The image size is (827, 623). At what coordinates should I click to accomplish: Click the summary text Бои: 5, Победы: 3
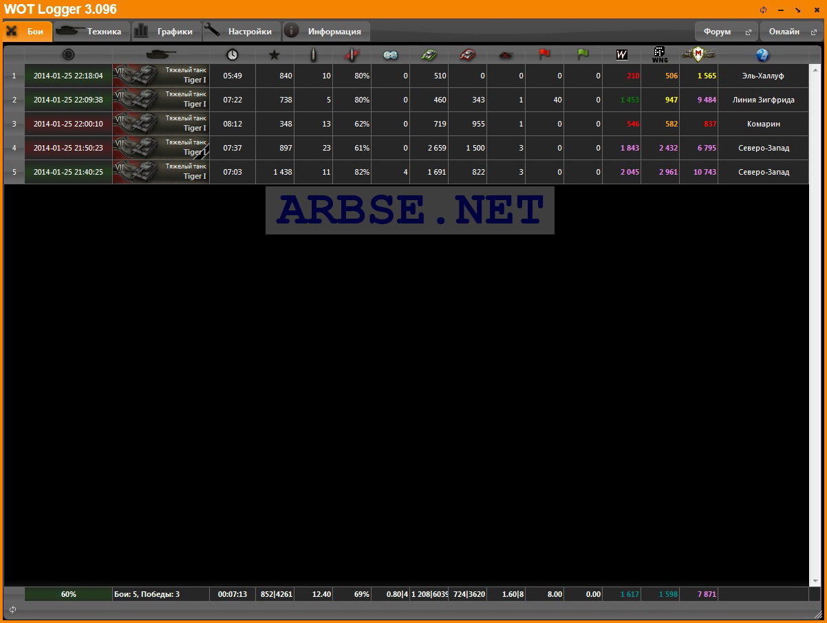coord(147,594)
